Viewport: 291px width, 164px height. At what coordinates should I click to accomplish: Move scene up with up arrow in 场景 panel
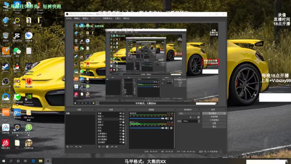point(76,147)
